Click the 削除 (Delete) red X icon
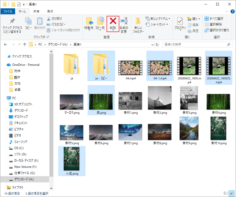Viewport: 236px width, 197px height. click(113, 21)
